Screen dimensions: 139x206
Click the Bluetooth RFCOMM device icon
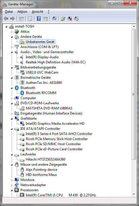pos(22,93)
